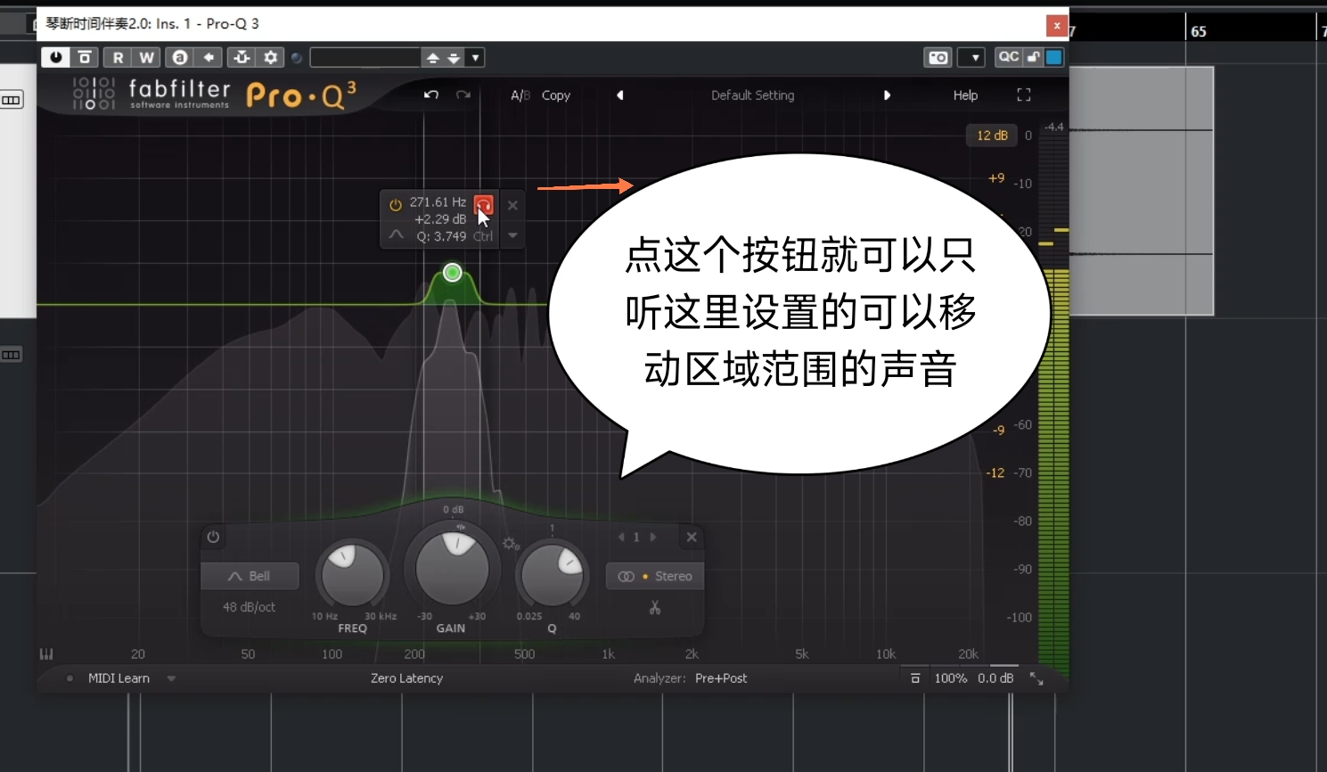Click the 100% output scale value
The height and width of the screenshot is (772, 1327).
click(x=950, y=678)
